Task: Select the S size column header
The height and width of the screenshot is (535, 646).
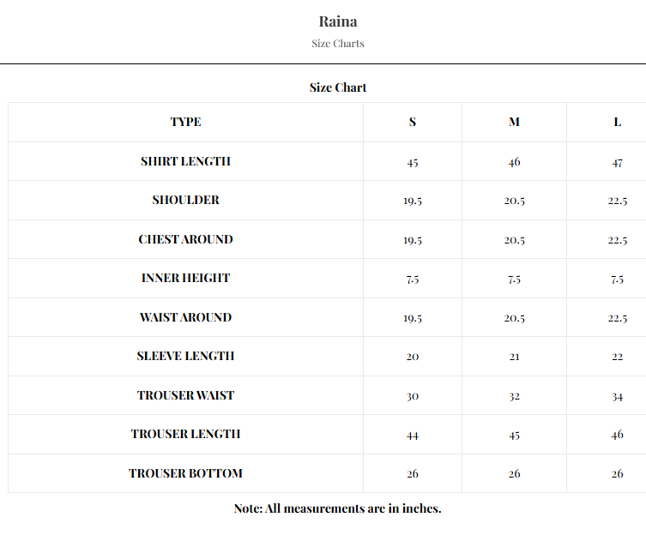Action: pyautogui.click(x=413, y=122)
